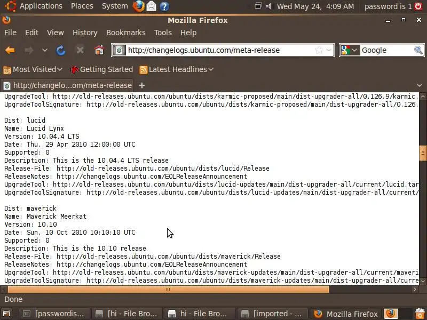Open a new tab with plus button
The width and height of the screenshot is (427, 320).
point(141,85)
